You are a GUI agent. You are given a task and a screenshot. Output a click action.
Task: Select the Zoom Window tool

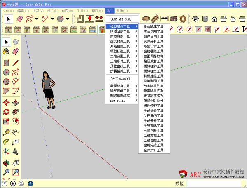16,172
